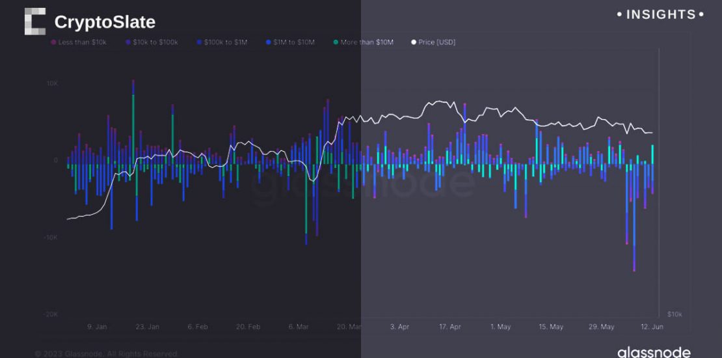Click the INSIGHTS label in top right
Viewport: 722px width, 358px height.
[660, 14]
